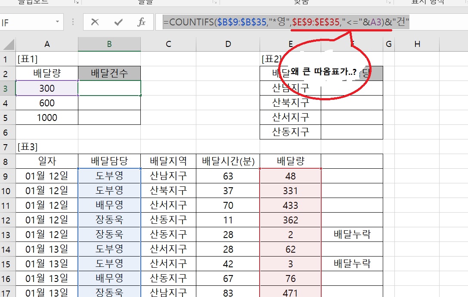This screenshot has height=297, width=468.
Task: Click the 배달건수 header cell
Action: (x=109, y=74)
